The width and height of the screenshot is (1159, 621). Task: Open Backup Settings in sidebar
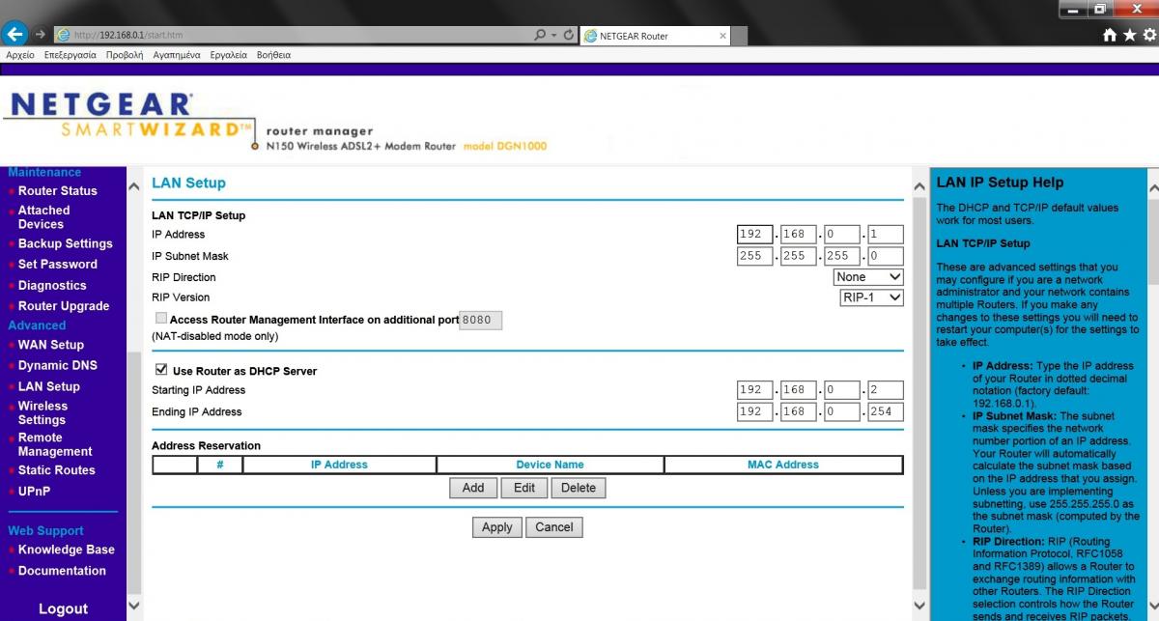pyautogui.click(x=66, y=244)
